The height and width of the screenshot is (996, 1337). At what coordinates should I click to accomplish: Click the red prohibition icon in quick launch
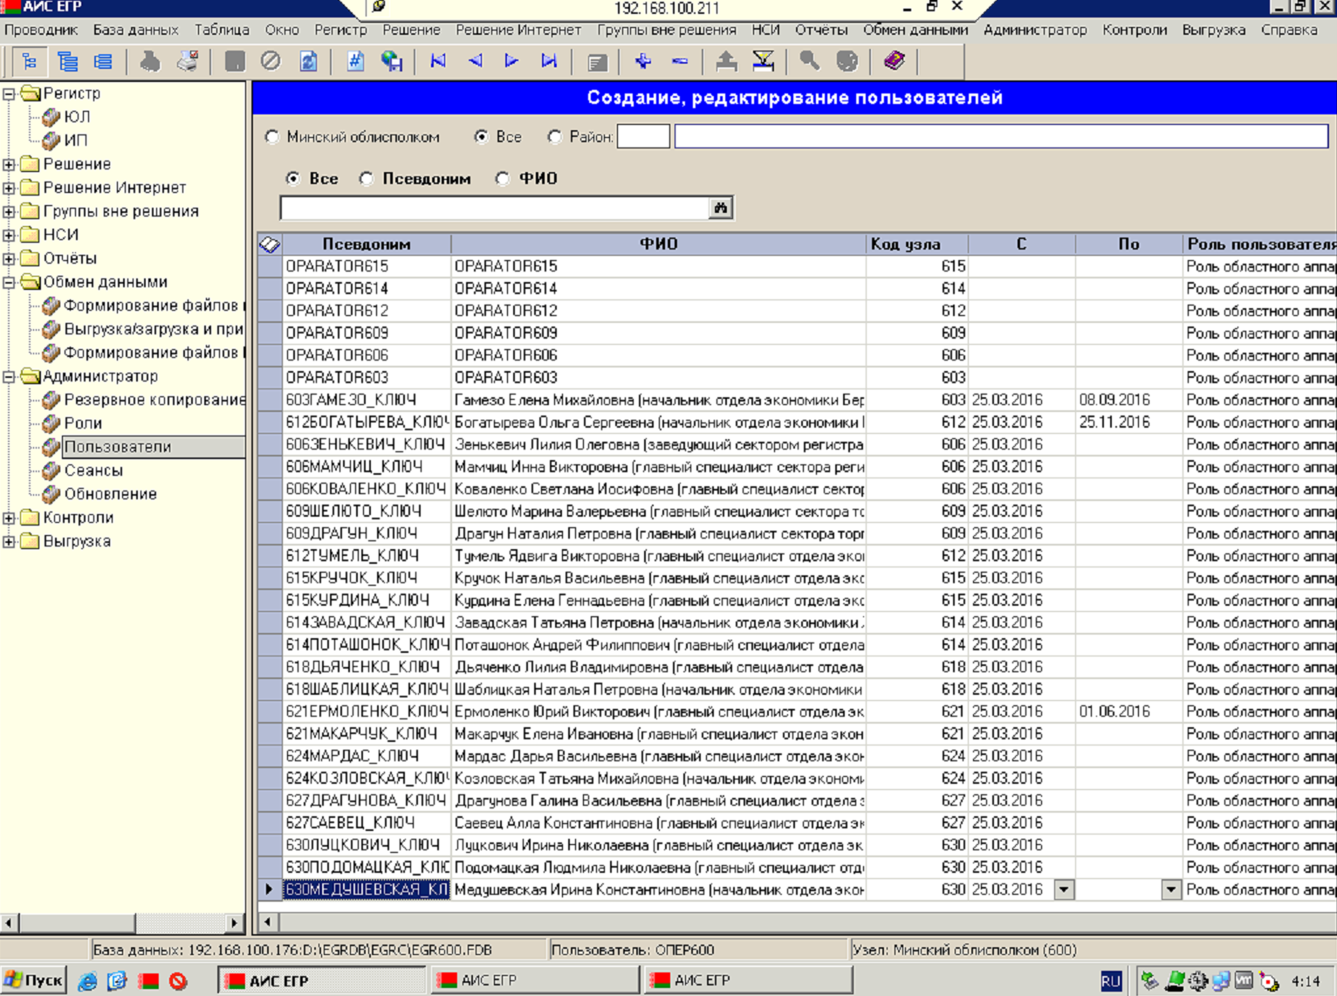point(178,981)
